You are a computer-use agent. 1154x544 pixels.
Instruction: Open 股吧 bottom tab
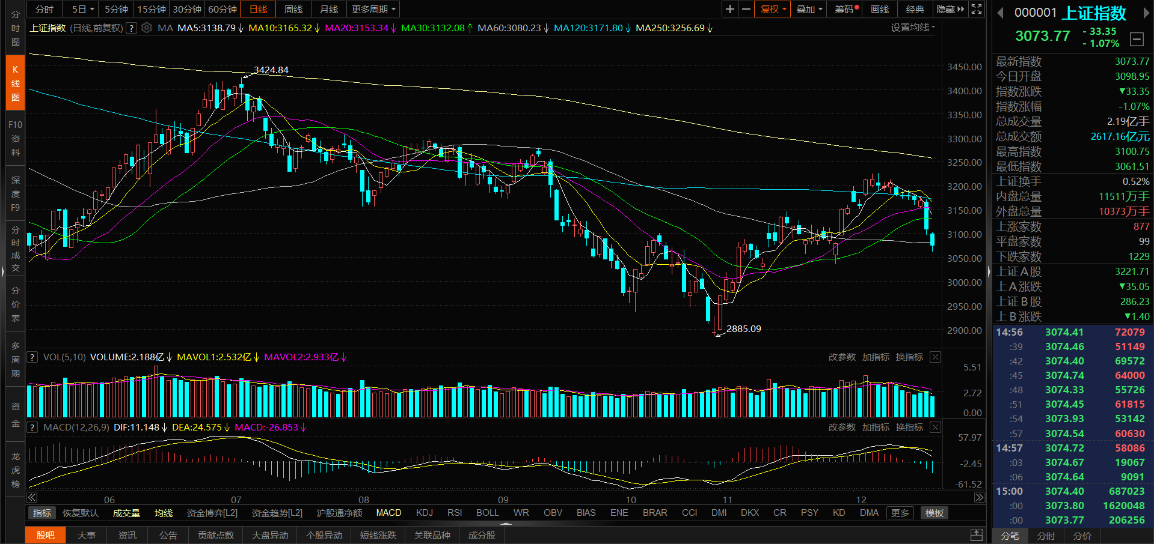(x=45, y=535)
